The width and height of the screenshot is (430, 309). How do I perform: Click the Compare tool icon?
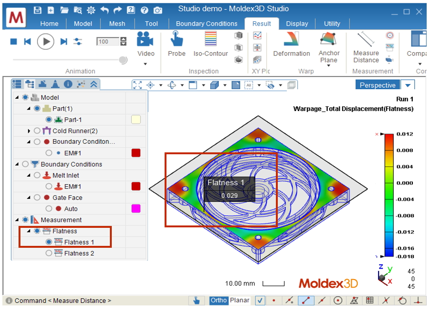[418, 38]
